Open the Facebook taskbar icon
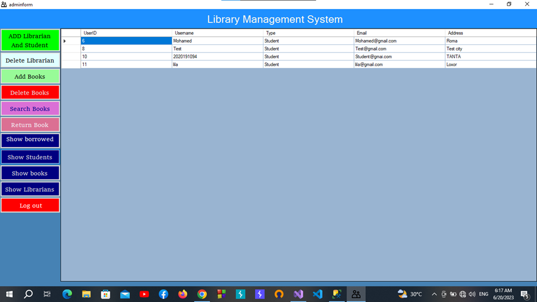Image resolution: width=537 pixels, height=302 pixels. click(x=163, y=294)
